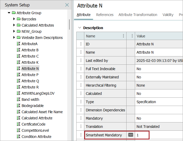Screen dimensions: 183x141
Task: Select Attribute B in the tree
Action: (x=30, y=50)
